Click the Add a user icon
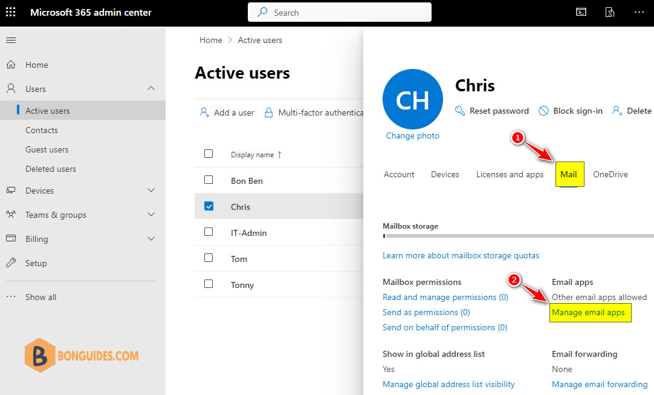The height and width of the screenshot is (395, 654). [204, 113]
